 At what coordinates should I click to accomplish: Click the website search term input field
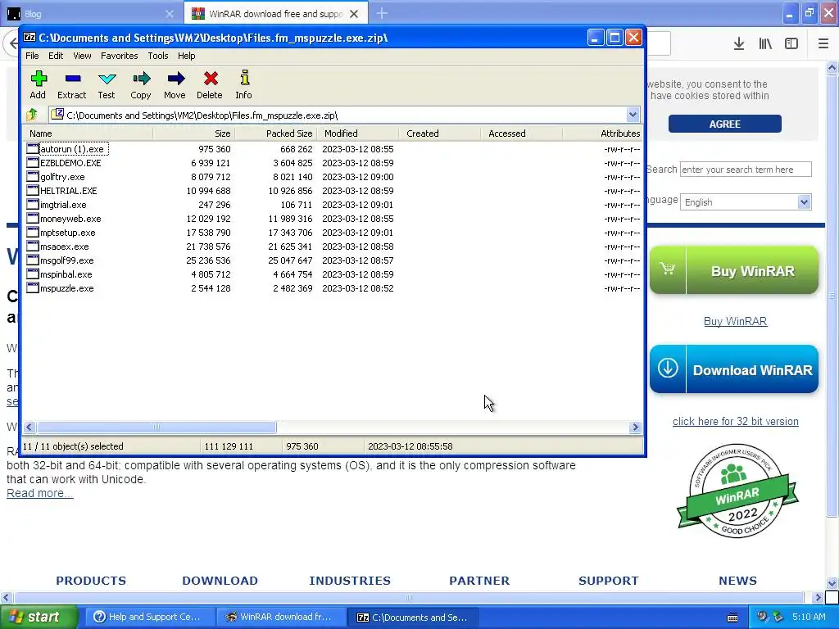(x=746, y=170)
